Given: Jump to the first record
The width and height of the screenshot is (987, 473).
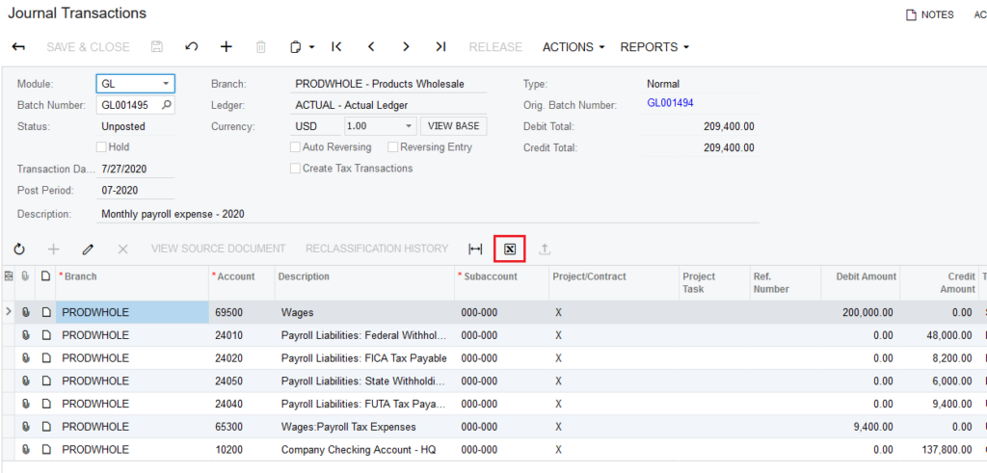Looking at the screenshot, I should click(x=336, y=47).
